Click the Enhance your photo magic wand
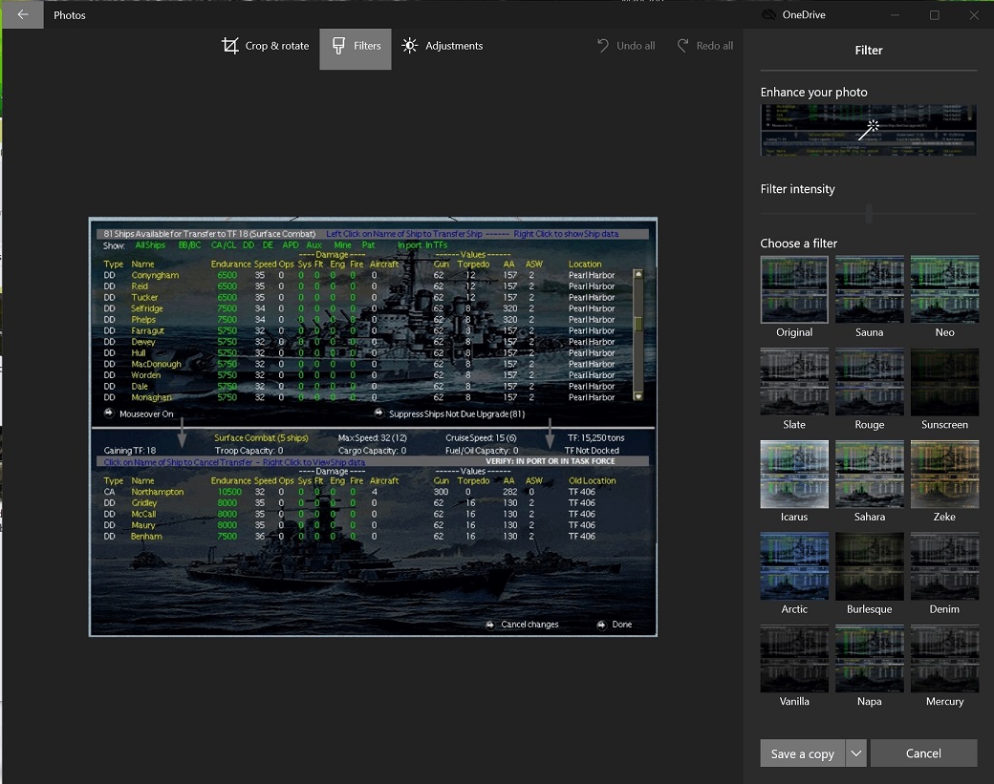 point(869,130)
